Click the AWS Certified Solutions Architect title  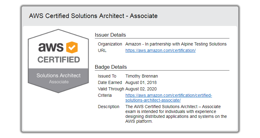pos(93,16)
